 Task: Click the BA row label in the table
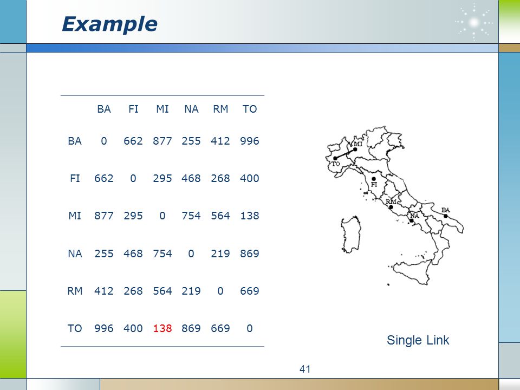pyautogui.click(x=75, y=141)
